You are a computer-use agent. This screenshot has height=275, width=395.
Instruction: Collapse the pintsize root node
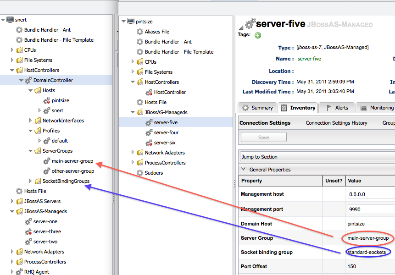coord(124,22)
